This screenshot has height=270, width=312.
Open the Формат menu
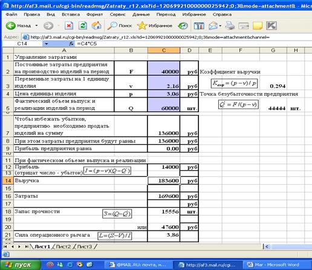pos(94,15)
